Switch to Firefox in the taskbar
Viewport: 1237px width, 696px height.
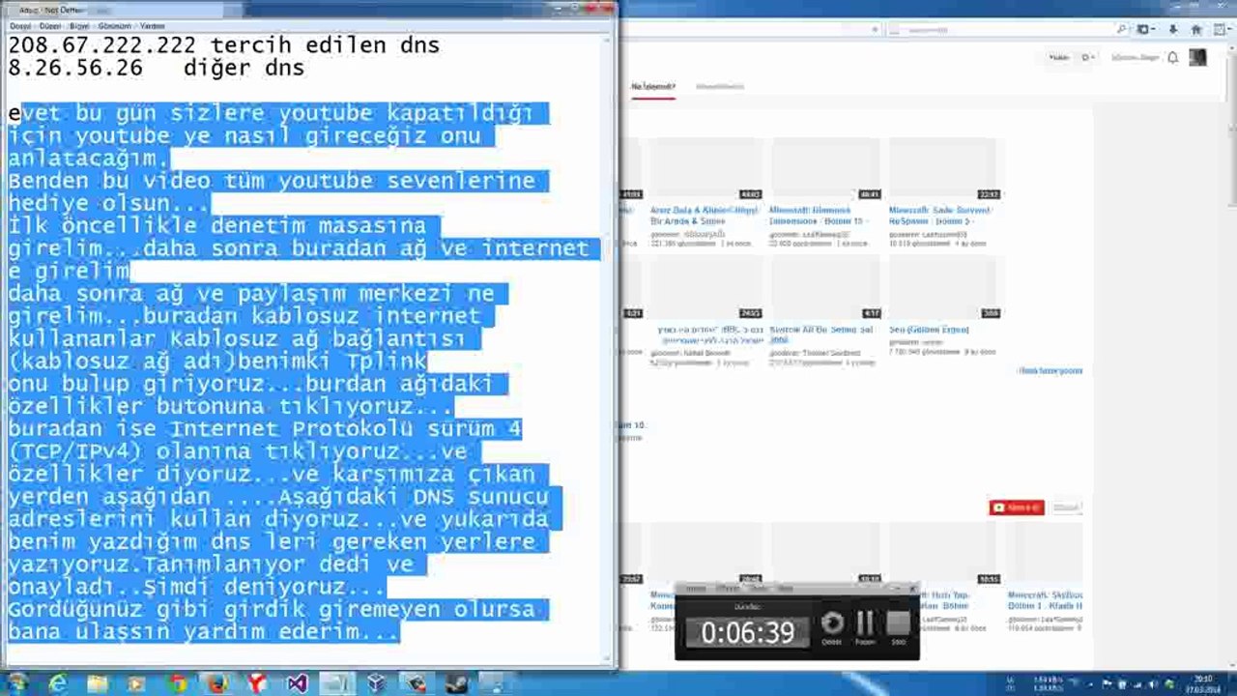pos(216,683)
